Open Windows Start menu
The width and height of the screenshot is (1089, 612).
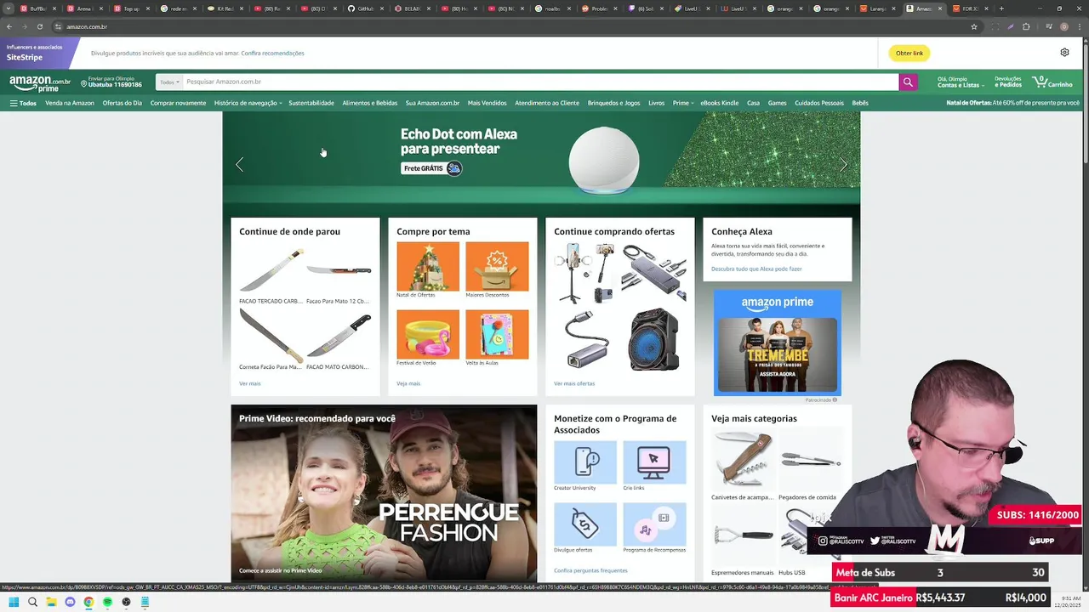pyautogui.click(x=14, y=602)
